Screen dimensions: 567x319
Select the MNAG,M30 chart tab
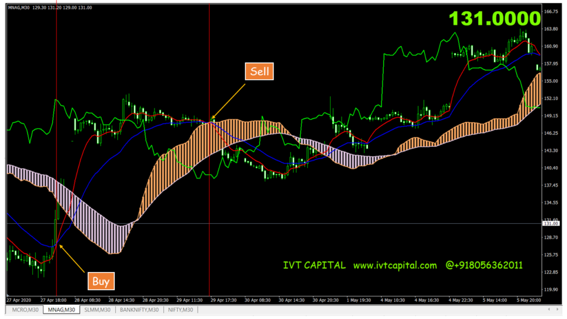point(61,310)
